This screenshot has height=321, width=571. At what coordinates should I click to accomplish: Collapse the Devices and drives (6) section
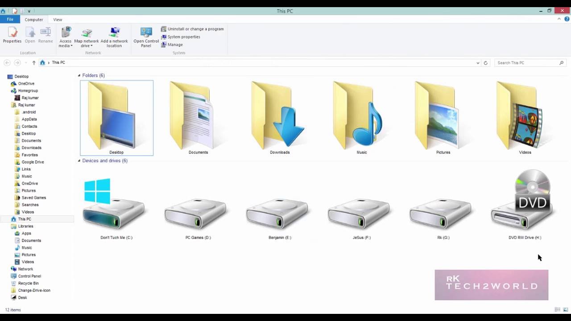coord(79,160)
